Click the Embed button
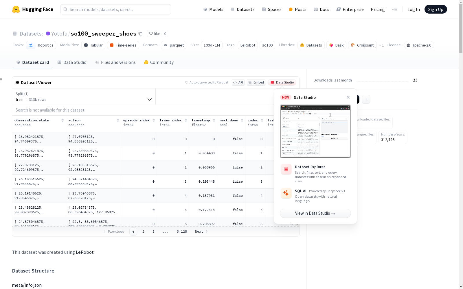The width and height of the screenshot is (463, 289). [256, 82]
